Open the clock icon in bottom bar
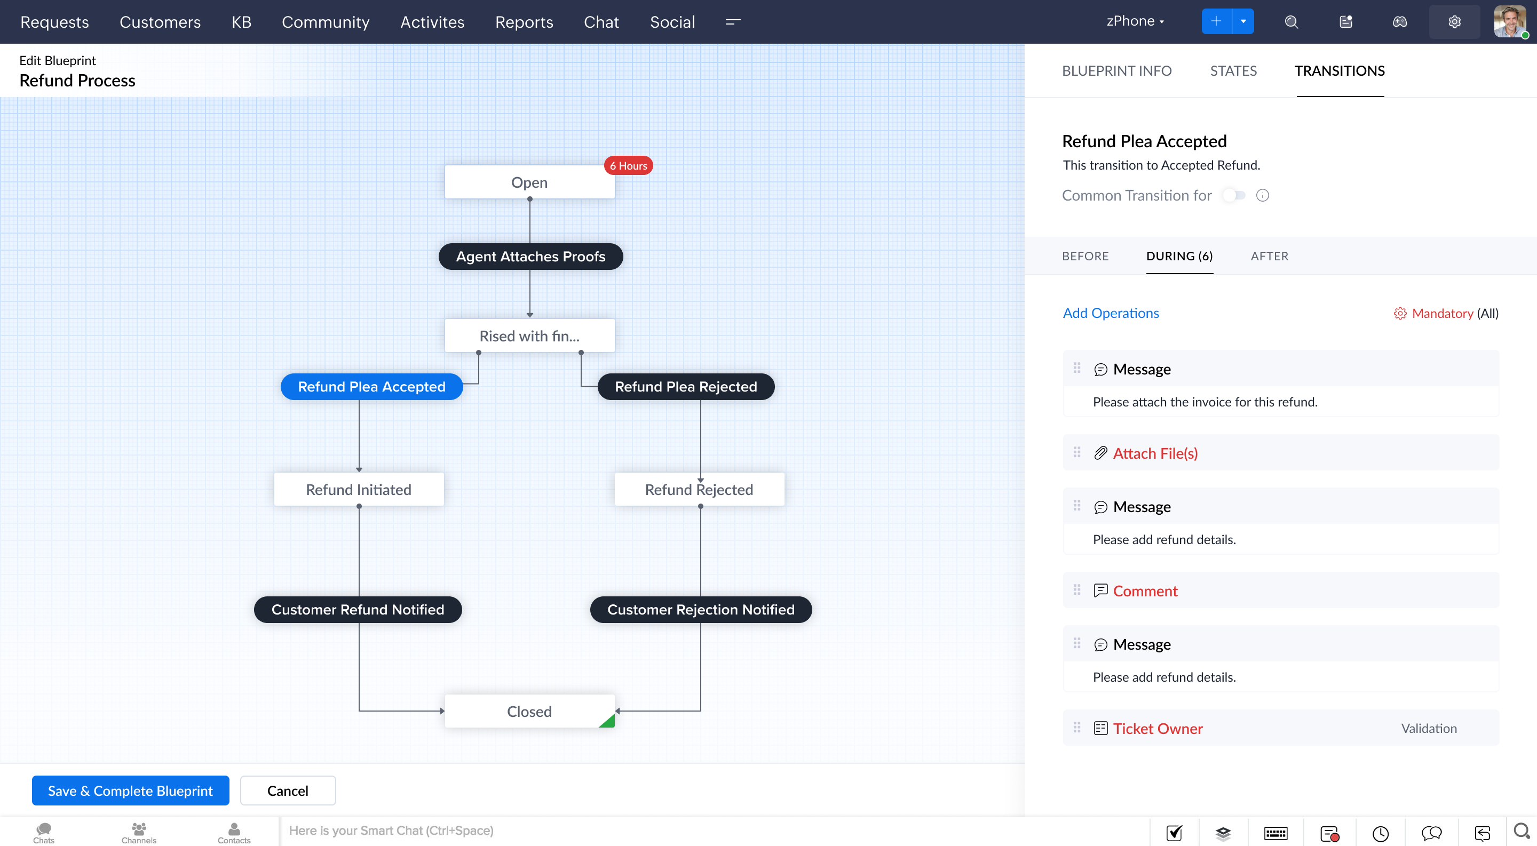 pyautogui.click(x=1380, y=833)
